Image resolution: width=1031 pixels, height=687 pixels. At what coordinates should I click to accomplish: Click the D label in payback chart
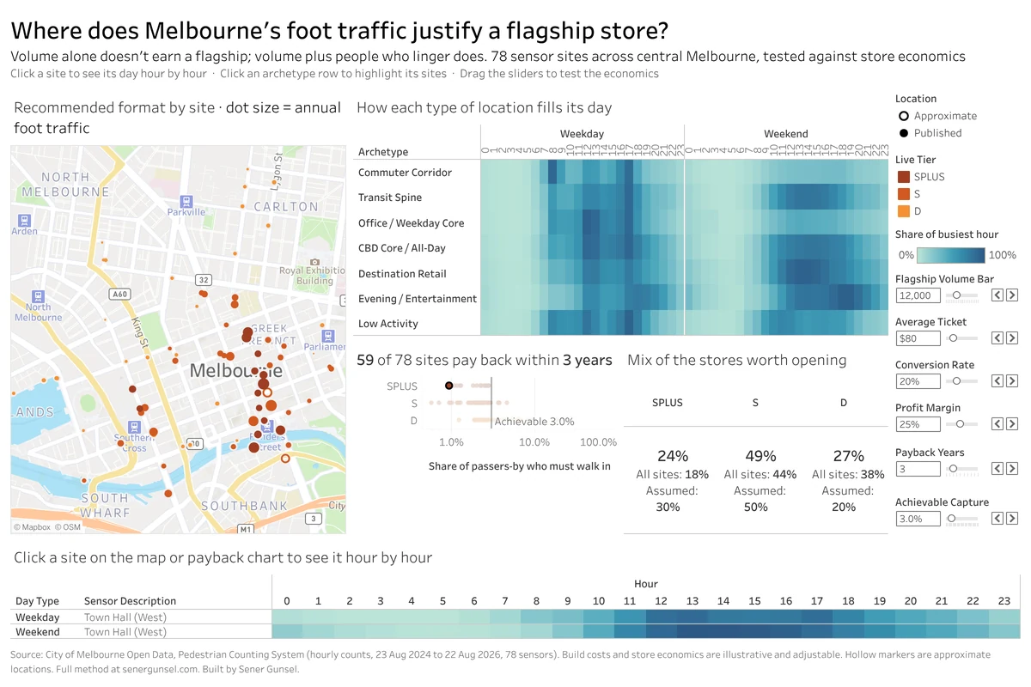(x=413, y=420)
